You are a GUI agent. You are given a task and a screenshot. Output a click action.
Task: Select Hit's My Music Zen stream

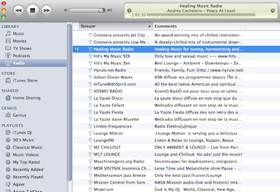(176, 63)
